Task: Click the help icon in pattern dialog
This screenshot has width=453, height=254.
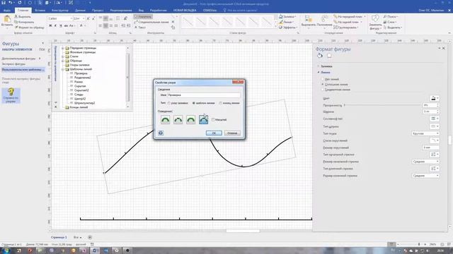Action: pos(161,133)
